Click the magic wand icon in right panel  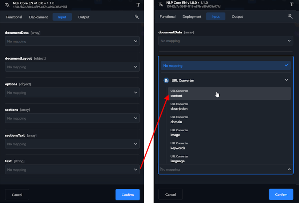click(290, 16)
